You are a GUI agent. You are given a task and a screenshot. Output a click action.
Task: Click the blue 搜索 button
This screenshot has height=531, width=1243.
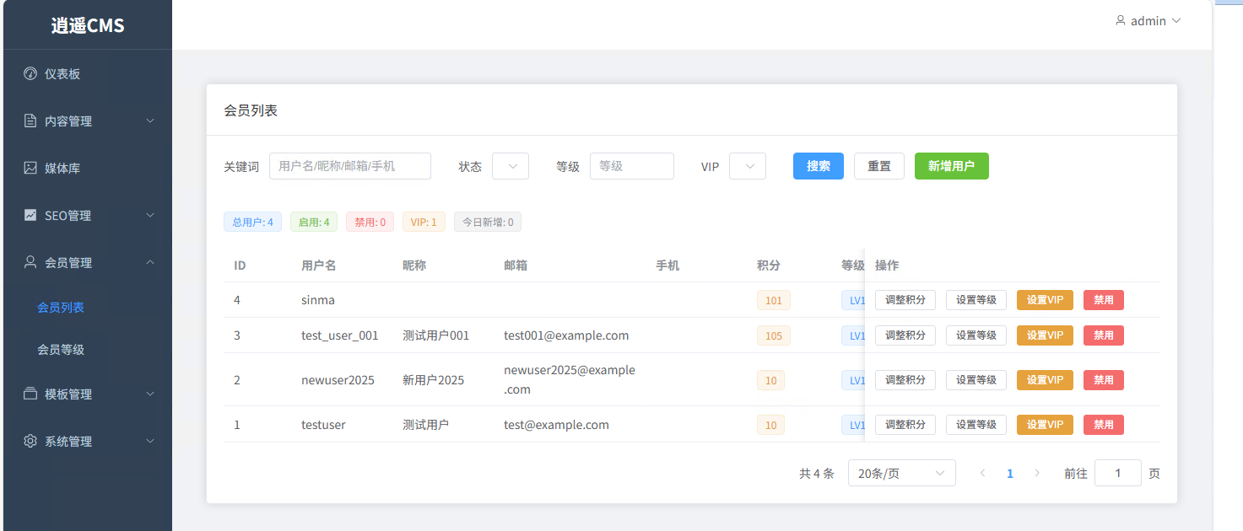click(819, 166)
